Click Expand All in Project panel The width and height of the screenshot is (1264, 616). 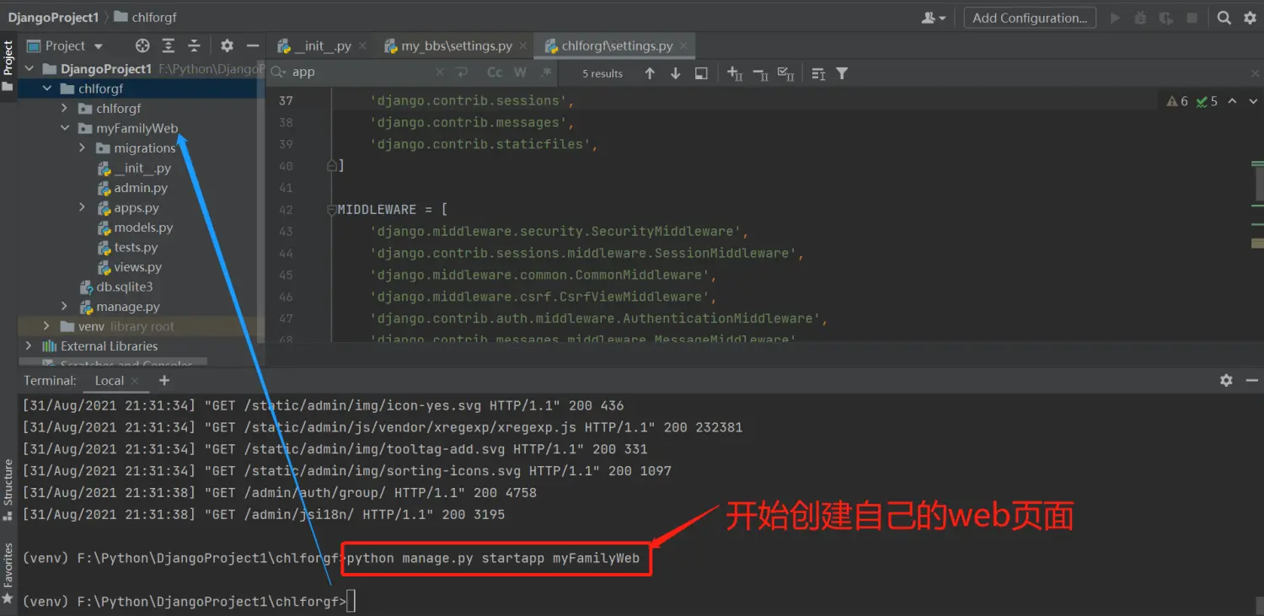click(x=169, y=46)
